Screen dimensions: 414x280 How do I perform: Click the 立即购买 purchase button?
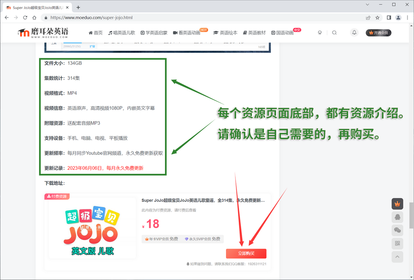pos(246,253)
